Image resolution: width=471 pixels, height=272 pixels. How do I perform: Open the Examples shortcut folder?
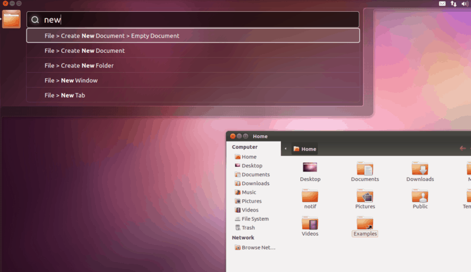[364, 224]
